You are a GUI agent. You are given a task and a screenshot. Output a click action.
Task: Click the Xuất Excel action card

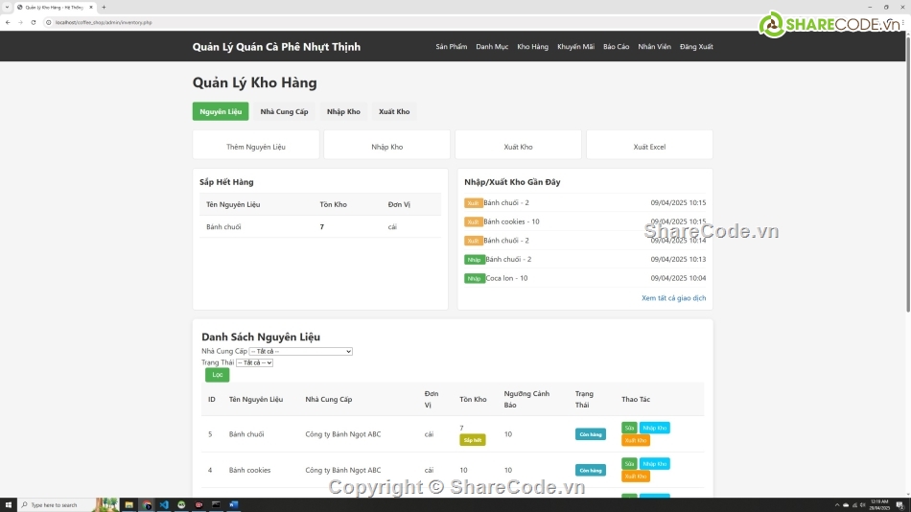click(649, 147)
